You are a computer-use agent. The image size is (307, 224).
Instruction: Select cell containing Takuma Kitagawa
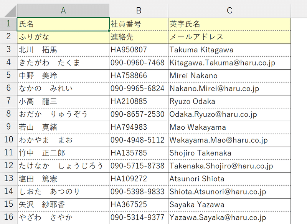tap(229, 50)
